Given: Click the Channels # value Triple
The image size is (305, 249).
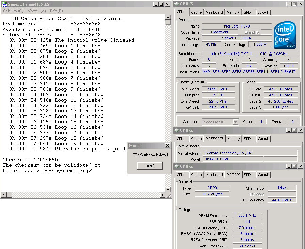Looking at the screenshot, I should click(282, 188).
